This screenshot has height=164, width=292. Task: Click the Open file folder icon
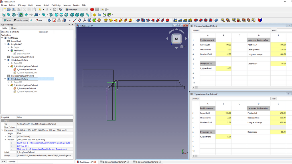coord(9,9)
